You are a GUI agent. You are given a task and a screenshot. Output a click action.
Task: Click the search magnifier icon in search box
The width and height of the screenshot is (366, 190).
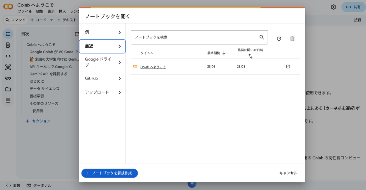[262, 37]
